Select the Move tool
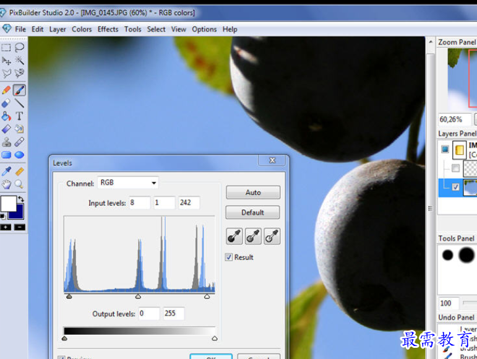Image resolution: width=477 pixels, height=359 pixels. 6,61
